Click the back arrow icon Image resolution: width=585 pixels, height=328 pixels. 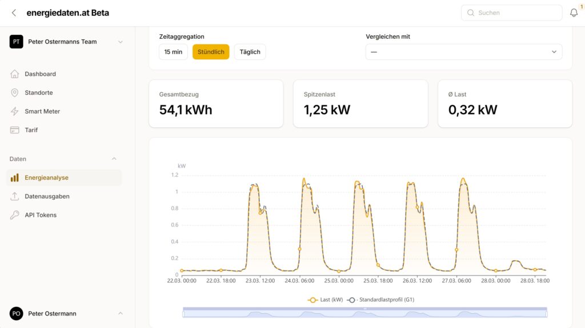point(14,13)
